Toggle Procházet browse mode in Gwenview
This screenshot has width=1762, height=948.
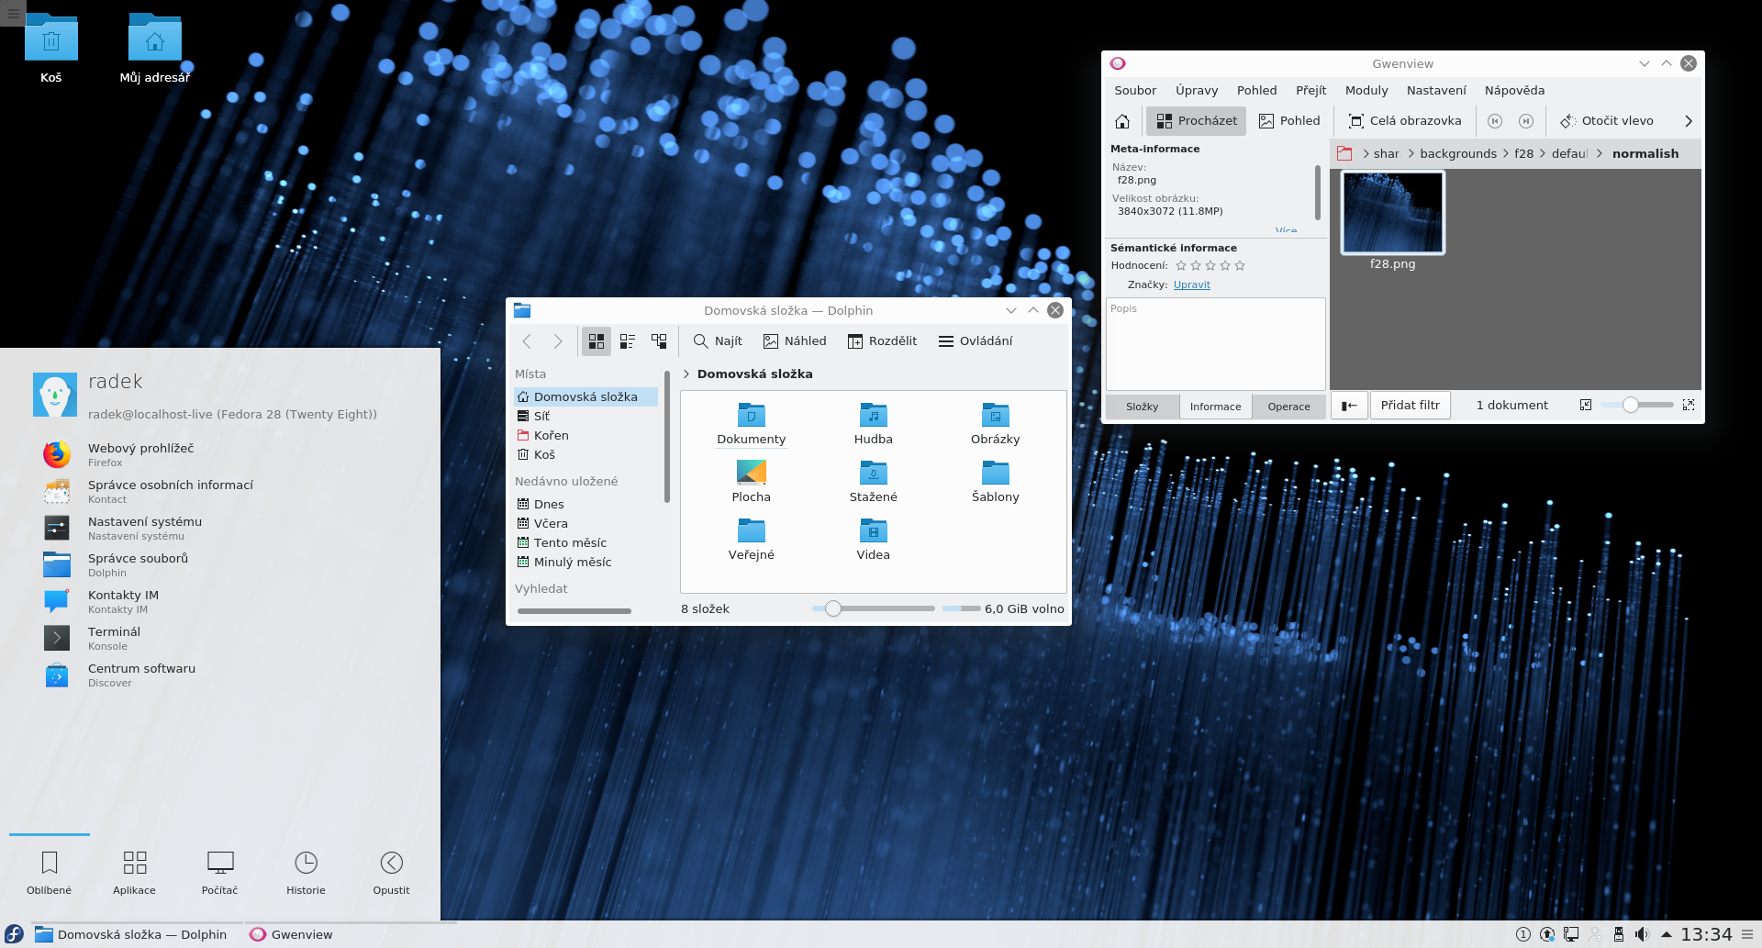(x=1196, y=121)
